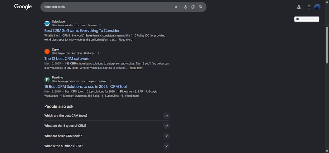Clear the search box with X icon
Screen dimensions: 329x153
tap(176, 7)
